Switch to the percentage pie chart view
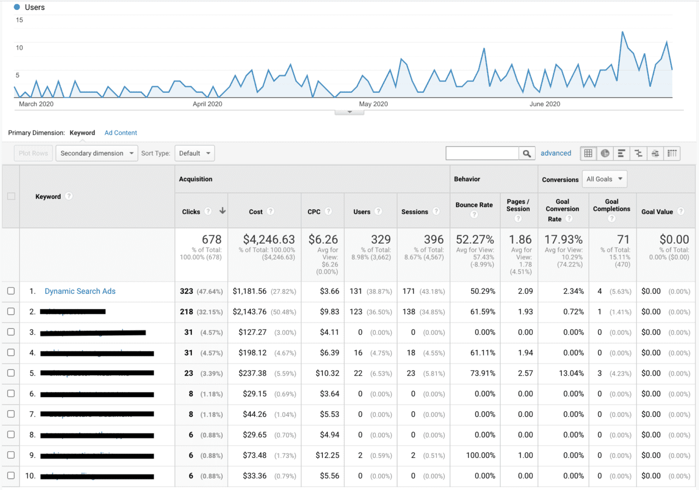The width and height of the screenshot is (699, 490). click(605, 154)
